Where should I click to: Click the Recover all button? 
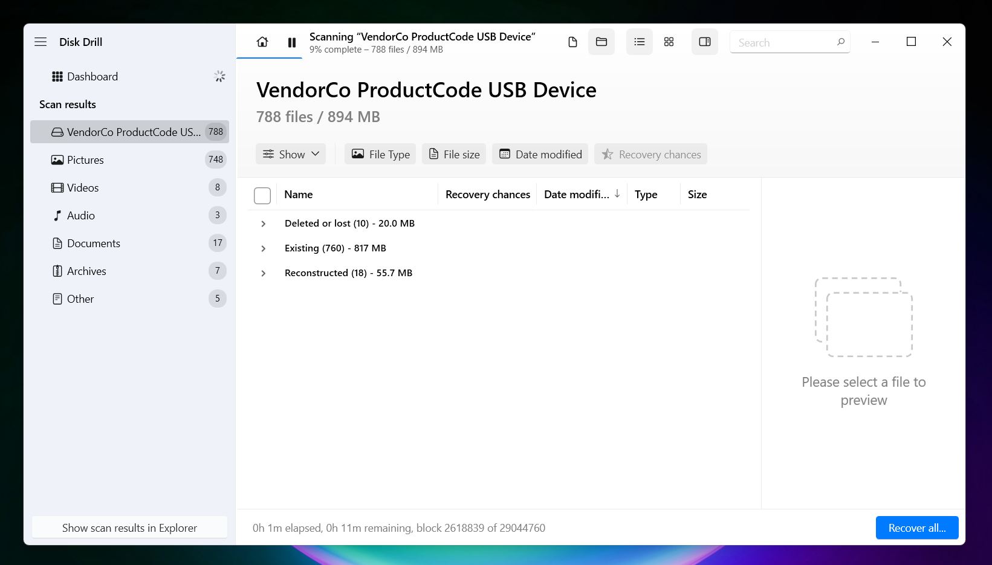pos(917,528)
